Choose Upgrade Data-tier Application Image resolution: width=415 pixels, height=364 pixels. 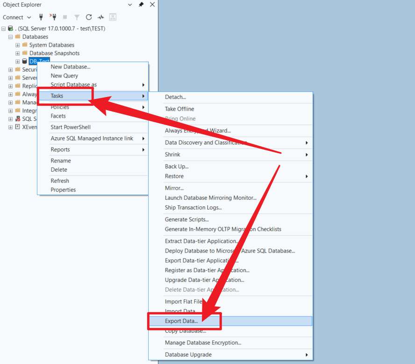230,280
